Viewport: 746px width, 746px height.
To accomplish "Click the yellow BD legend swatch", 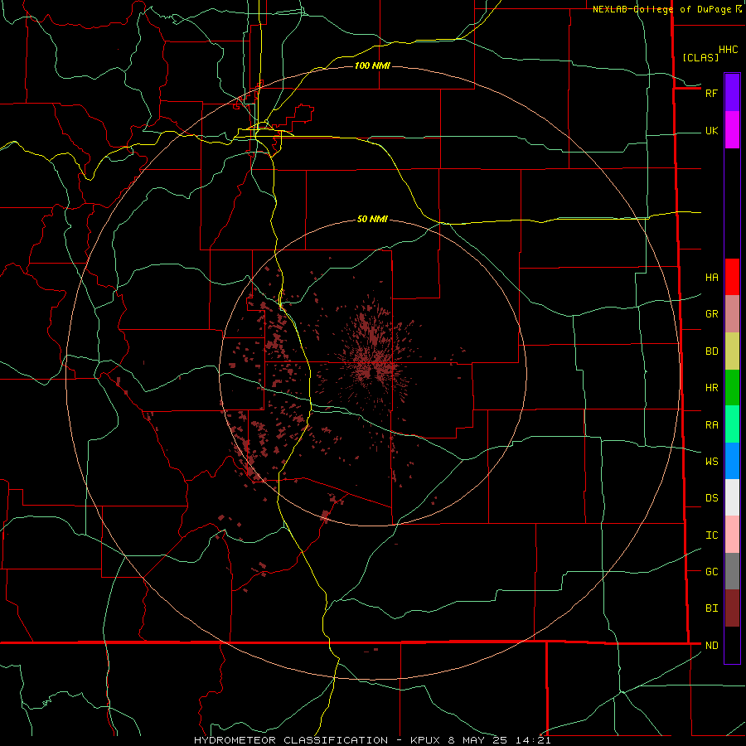I will 732,351.
